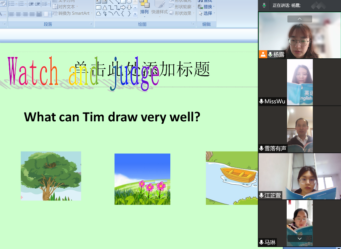Screen dimensions: 341x249
Task: Pick the elbow arrow connector shape
Action: tap(117, 8)
